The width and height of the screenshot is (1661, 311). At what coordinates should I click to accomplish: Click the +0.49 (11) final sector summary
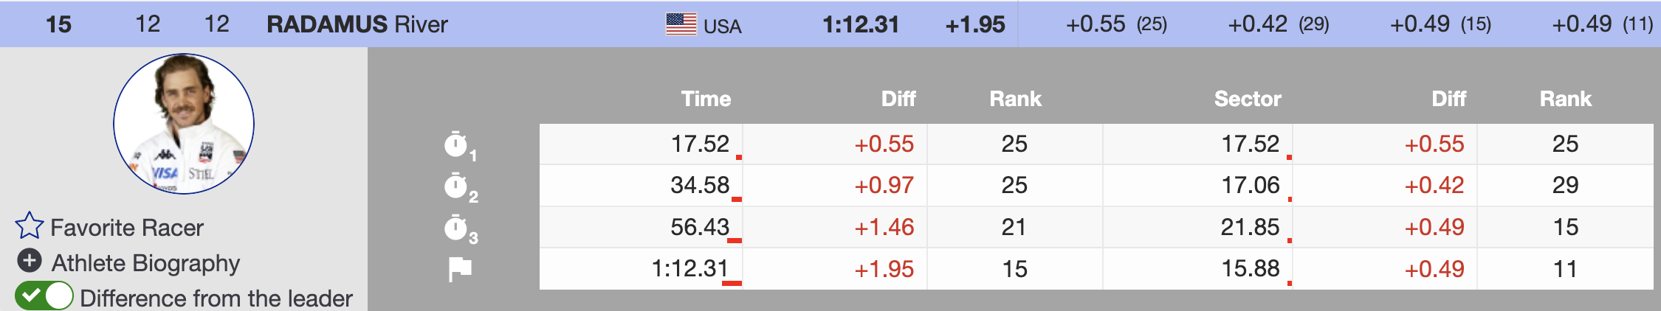click(1601, 24)
